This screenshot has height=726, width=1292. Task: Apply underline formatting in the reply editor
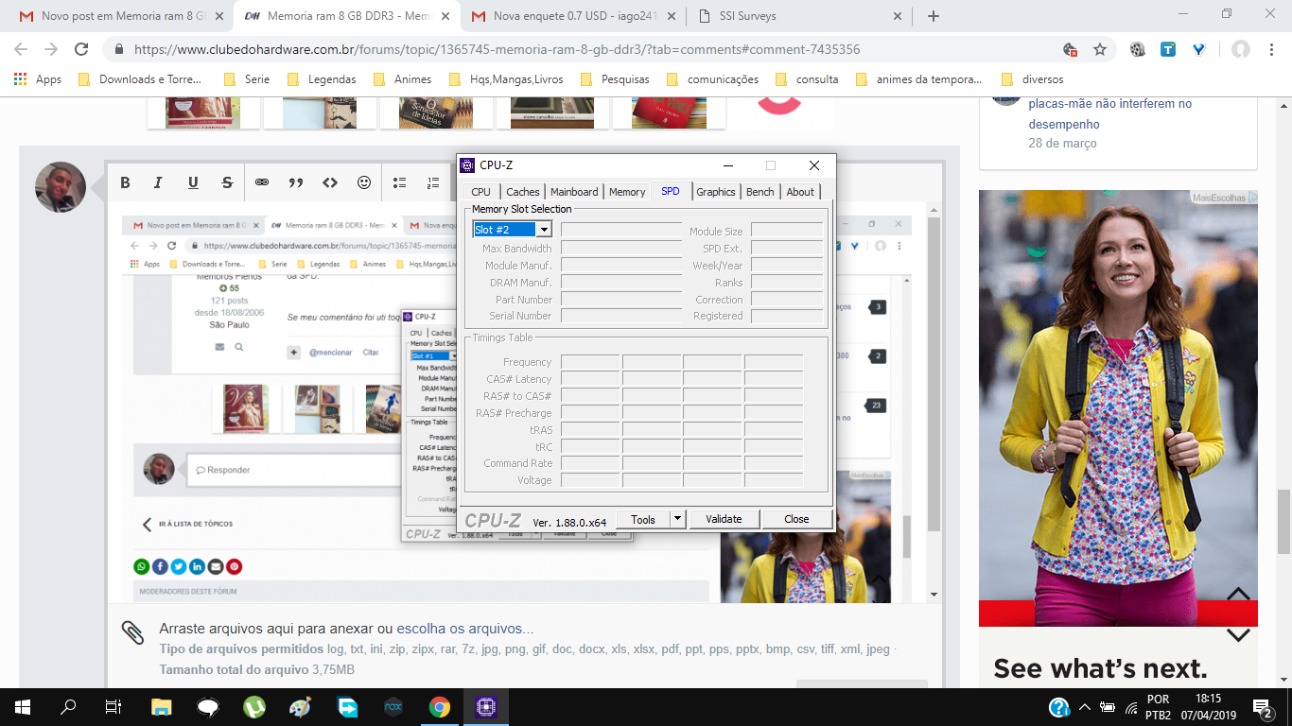pyautogui.click(x=193, y=183)
